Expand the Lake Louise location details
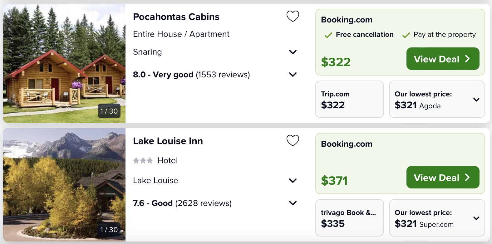The height and width of the screenshot is (244, 492). pos(293,181)
